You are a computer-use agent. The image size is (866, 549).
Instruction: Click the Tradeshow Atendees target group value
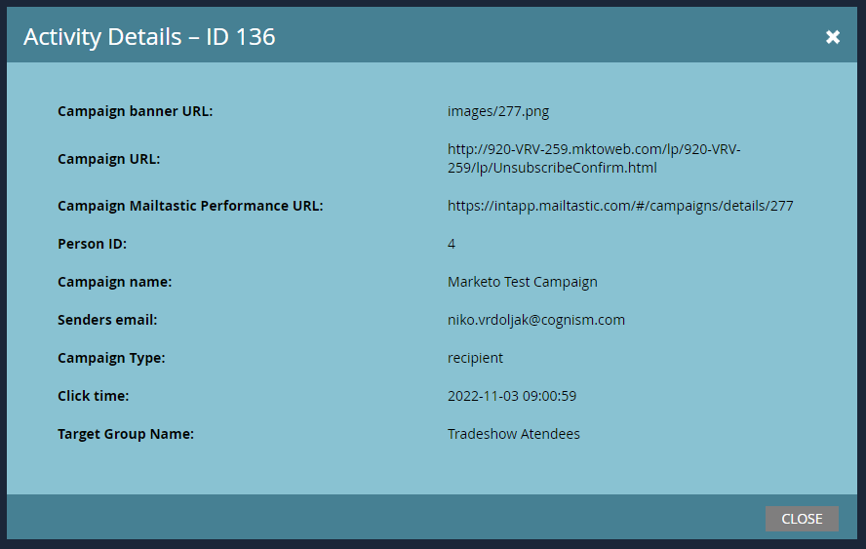[x=514, y=434]
